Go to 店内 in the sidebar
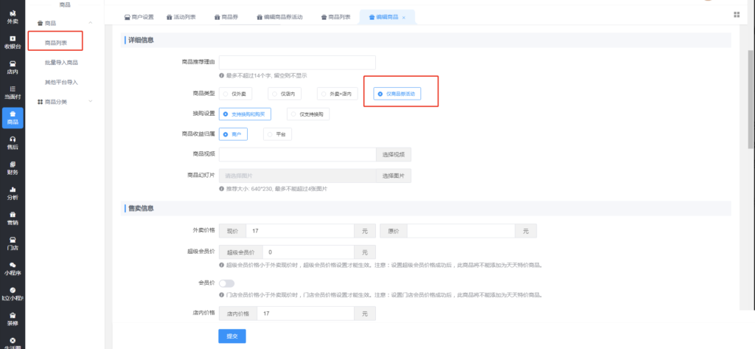This screenshot has height=349, width=755. pyautogui.click(x=13, y=66)
